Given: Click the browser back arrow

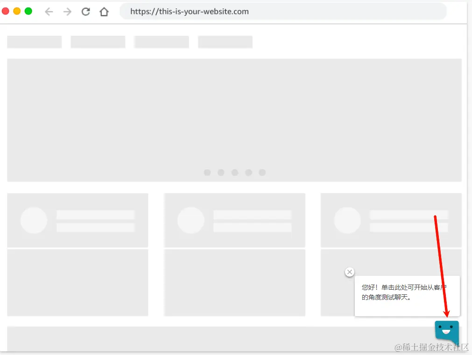Looking at the screenshot, I should 49,12.
